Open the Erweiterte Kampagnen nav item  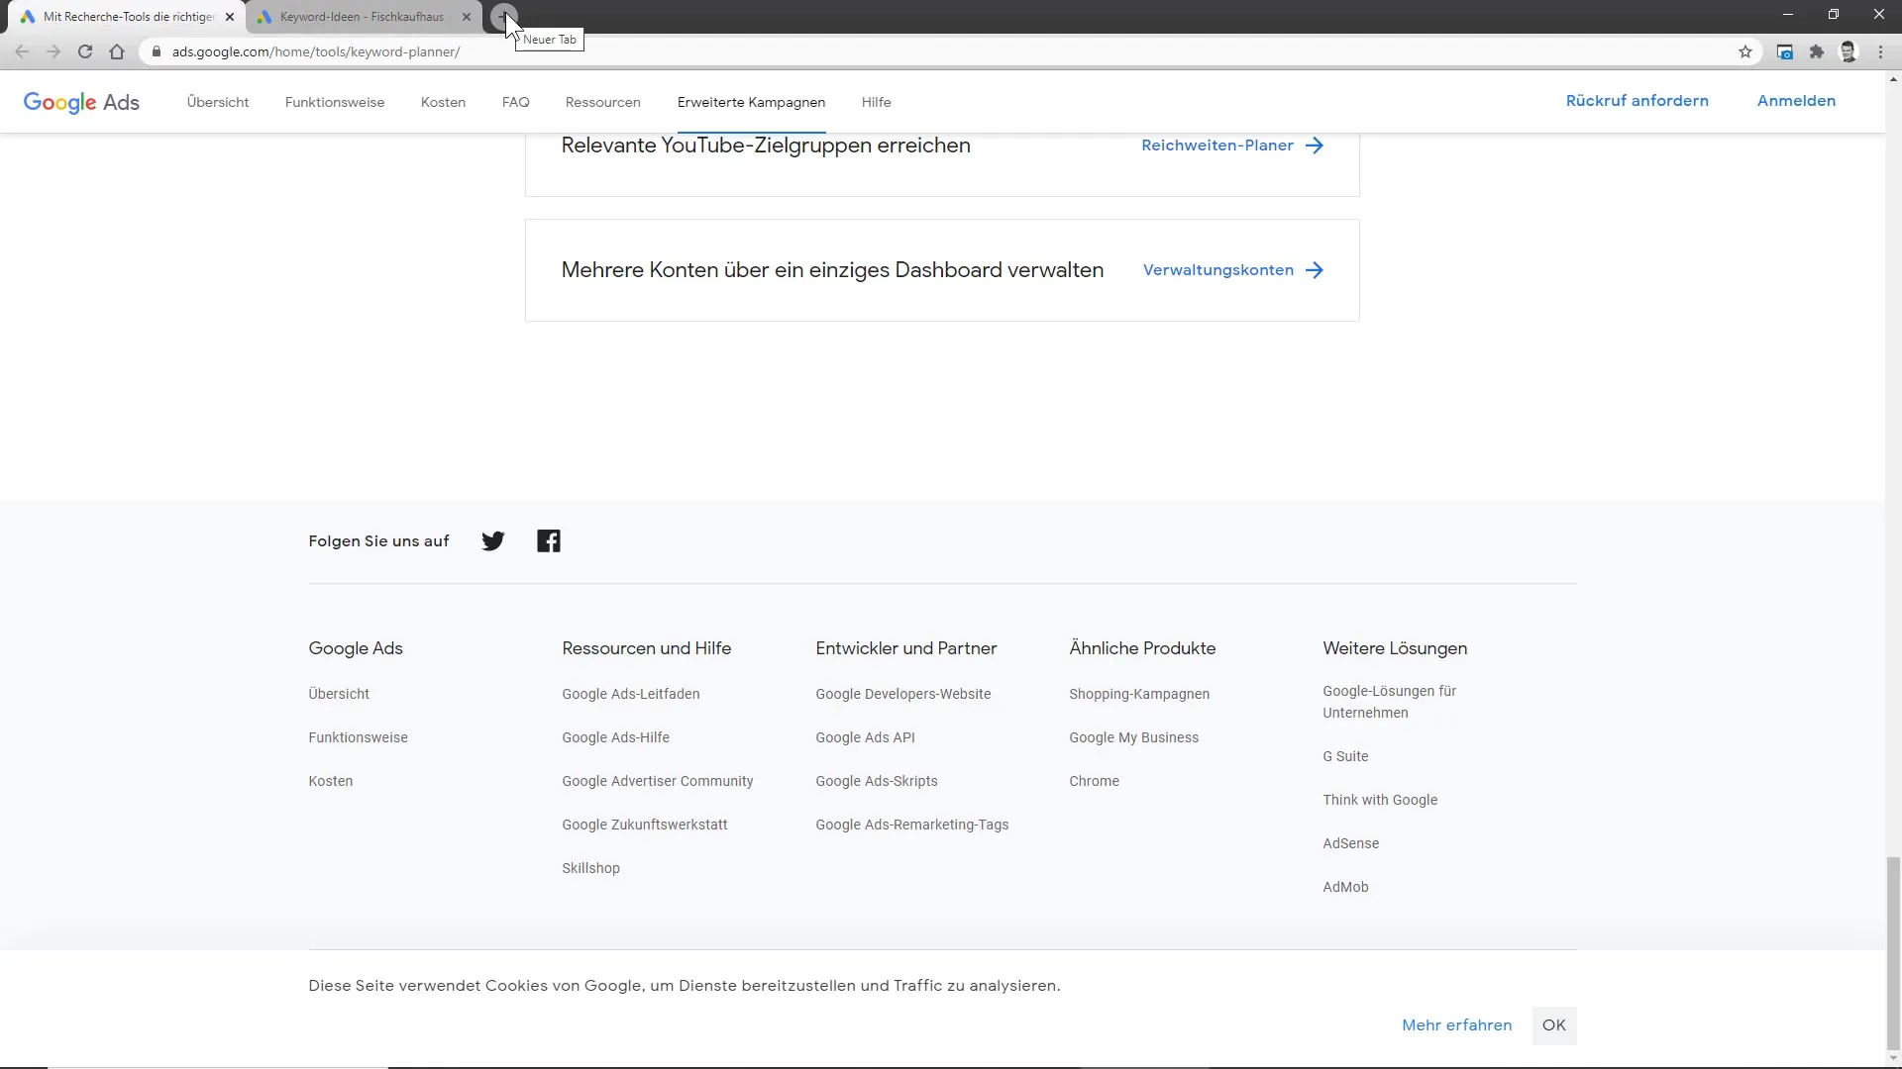751,102
